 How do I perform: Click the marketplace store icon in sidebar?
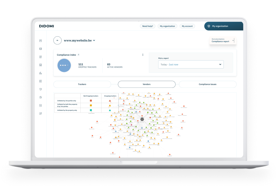click(40, 105)
